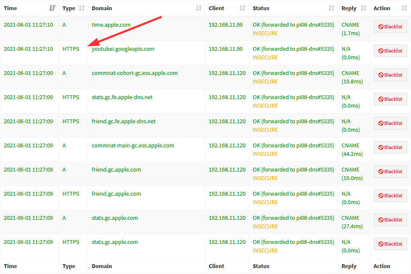411x274 pixels.
Task: Click the Type column header label
Action: tap(69, 8)
